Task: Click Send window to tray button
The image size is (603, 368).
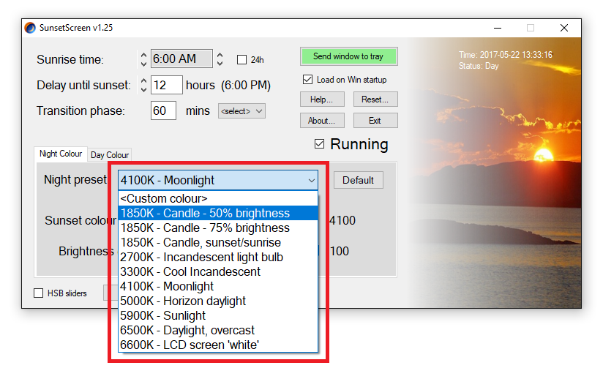Action: click(x=349, y=56)
